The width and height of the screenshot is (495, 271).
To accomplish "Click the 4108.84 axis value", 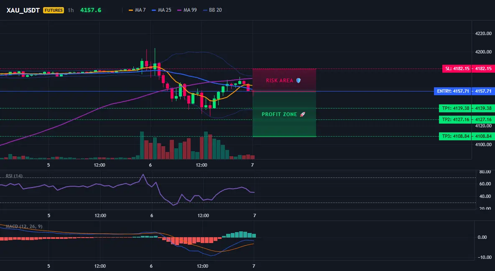I will click(x=483, y=136).
